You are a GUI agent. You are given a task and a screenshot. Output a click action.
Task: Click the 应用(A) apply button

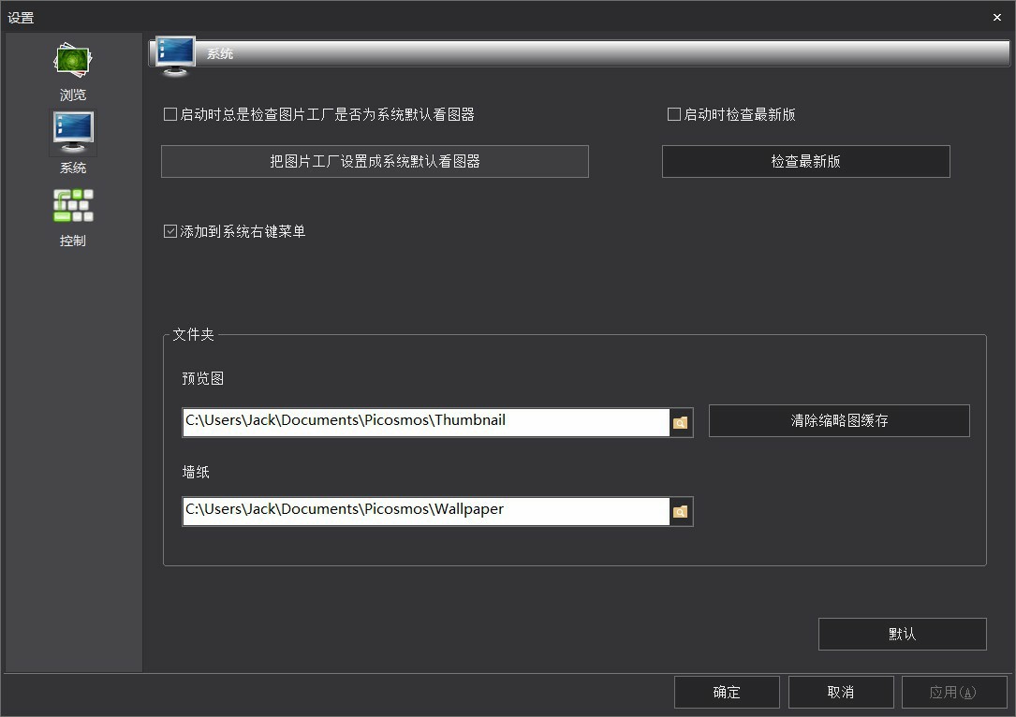[953, 693]
